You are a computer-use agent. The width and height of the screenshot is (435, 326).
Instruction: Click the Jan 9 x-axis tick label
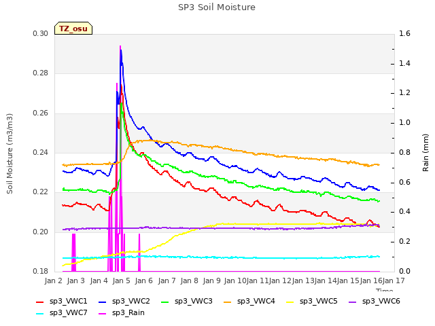click(x=211, y=280)
